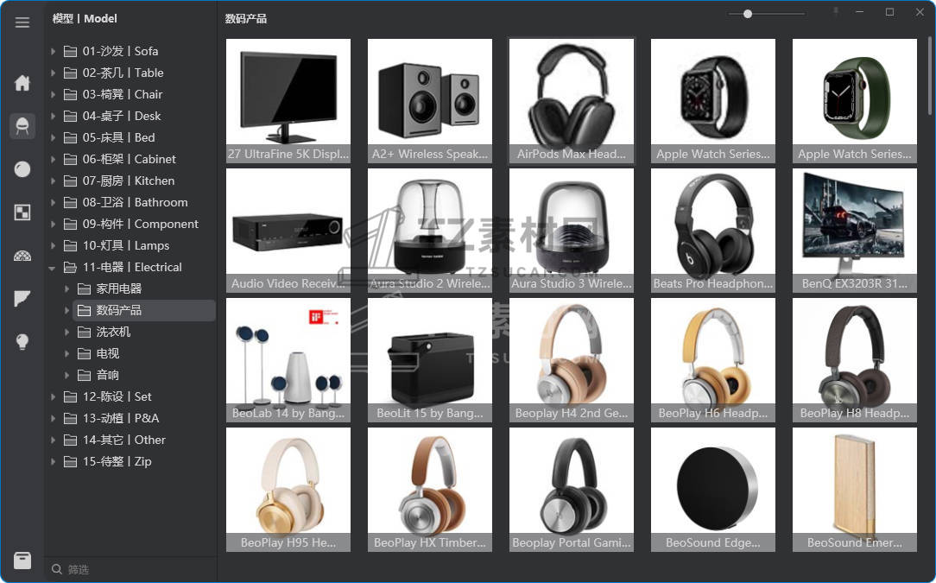This screenshot has width=936, height=583.
Task: Click the Beoplay H4 2nd Gen thumbnail
Action: pyautogui.click(x=572, y=360)
